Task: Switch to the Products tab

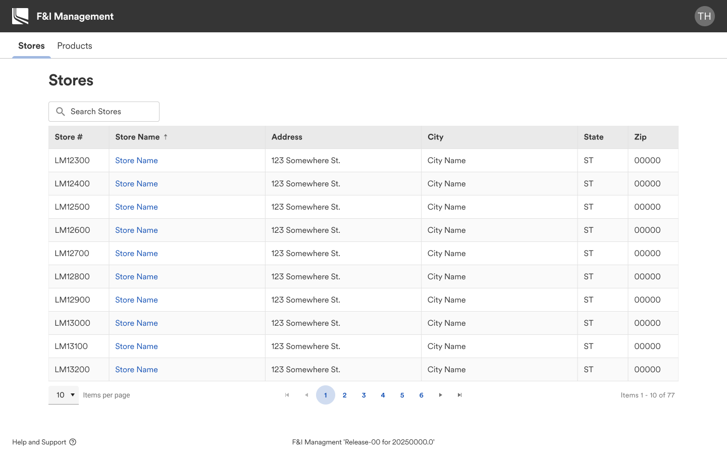Action: [75, 46]
